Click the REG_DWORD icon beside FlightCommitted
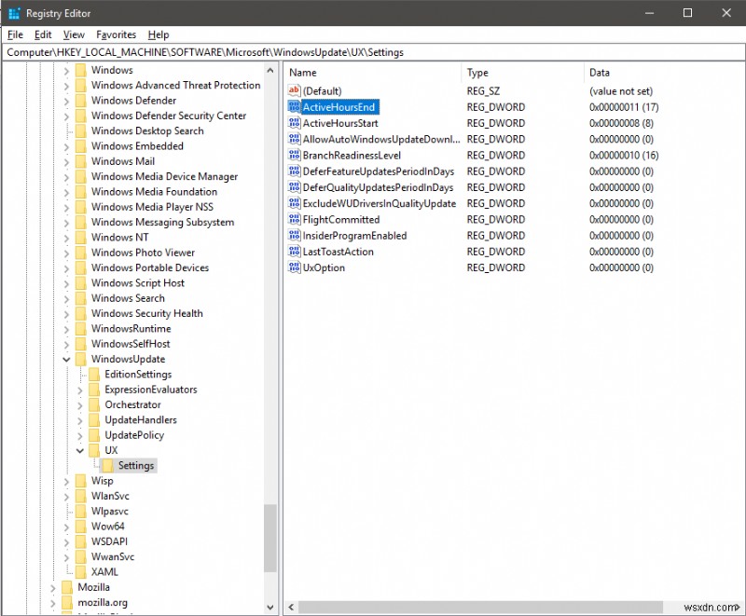746x616 pixels. click(x=295, y=219)
